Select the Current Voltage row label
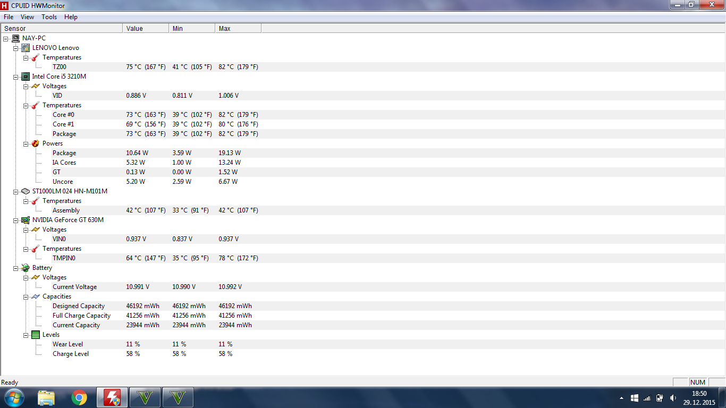Viewport: 726px width, 408px height. point(74,287)
